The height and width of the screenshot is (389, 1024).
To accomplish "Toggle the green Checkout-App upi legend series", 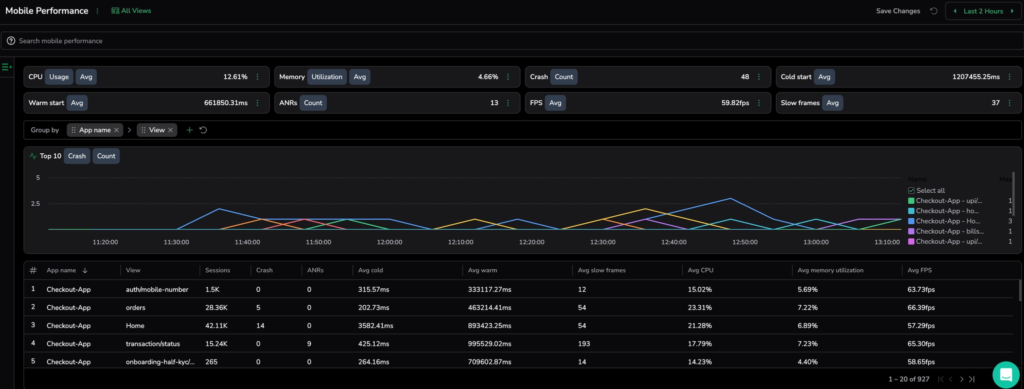I will point(948,201).
